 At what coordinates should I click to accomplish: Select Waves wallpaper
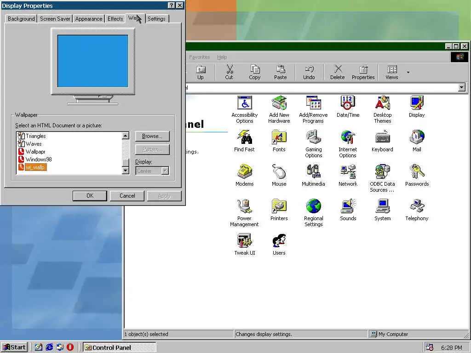[33, 144]
